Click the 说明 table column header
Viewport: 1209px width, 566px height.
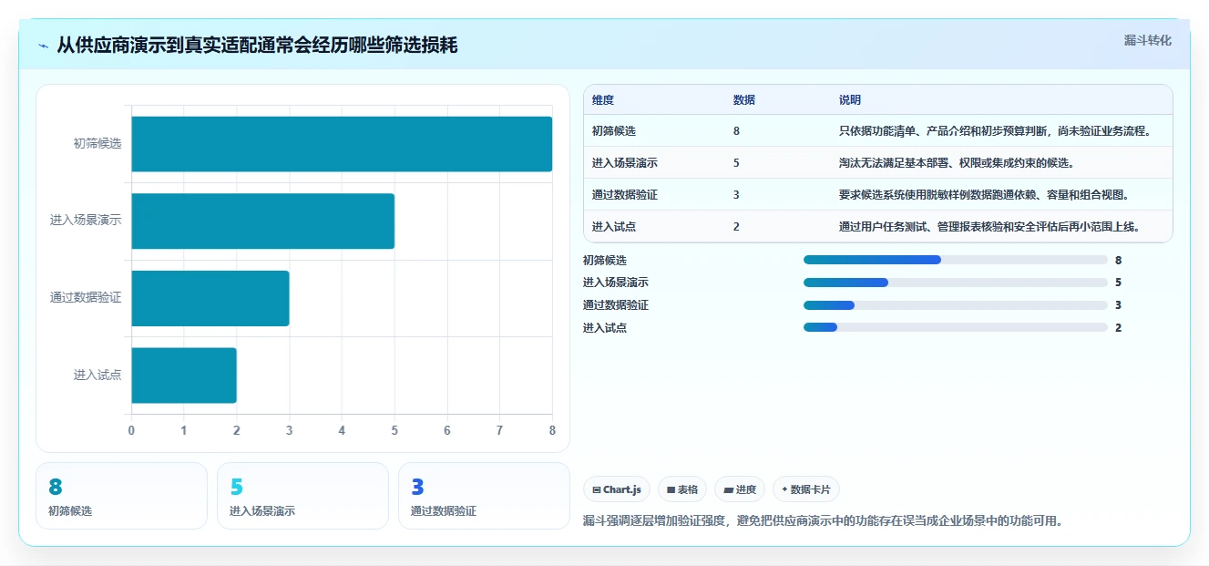[x=850, y=100]
